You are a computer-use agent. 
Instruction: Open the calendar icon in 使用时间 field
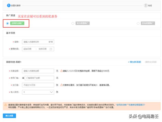click(x=51, y=49)
